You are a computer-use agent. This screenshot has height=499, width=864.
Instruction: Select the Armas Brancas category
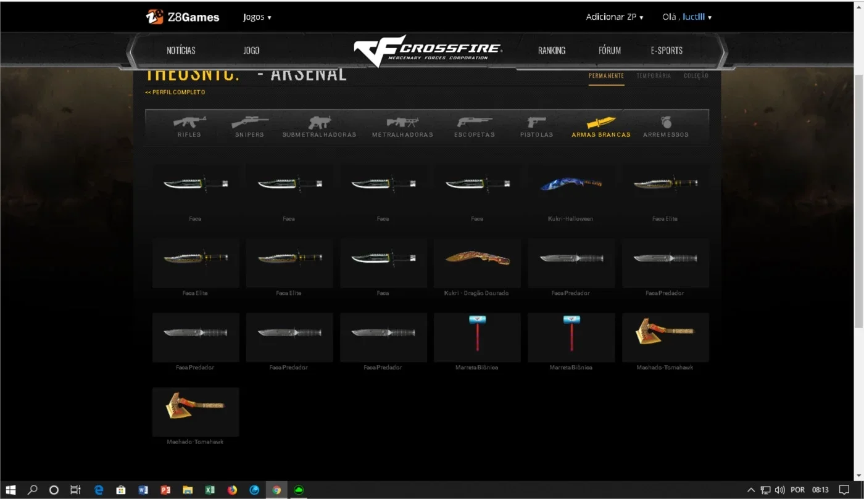tap(601, 127)
